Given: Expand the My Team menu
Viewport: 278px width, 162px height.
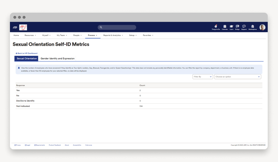Looking at the screenshot, I should (62, 35).
